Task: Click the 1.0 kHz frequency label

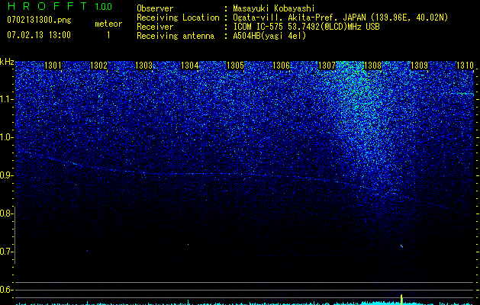Action: (7, 137)
